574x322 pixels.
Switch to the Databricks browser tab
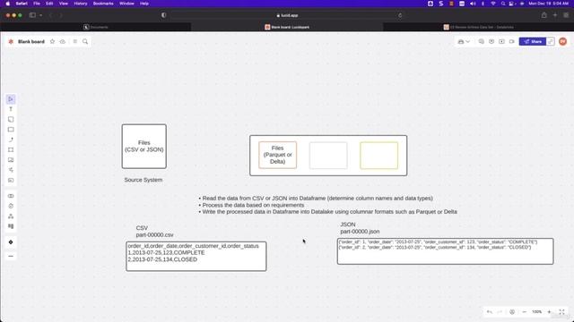[x=478, y=27]
